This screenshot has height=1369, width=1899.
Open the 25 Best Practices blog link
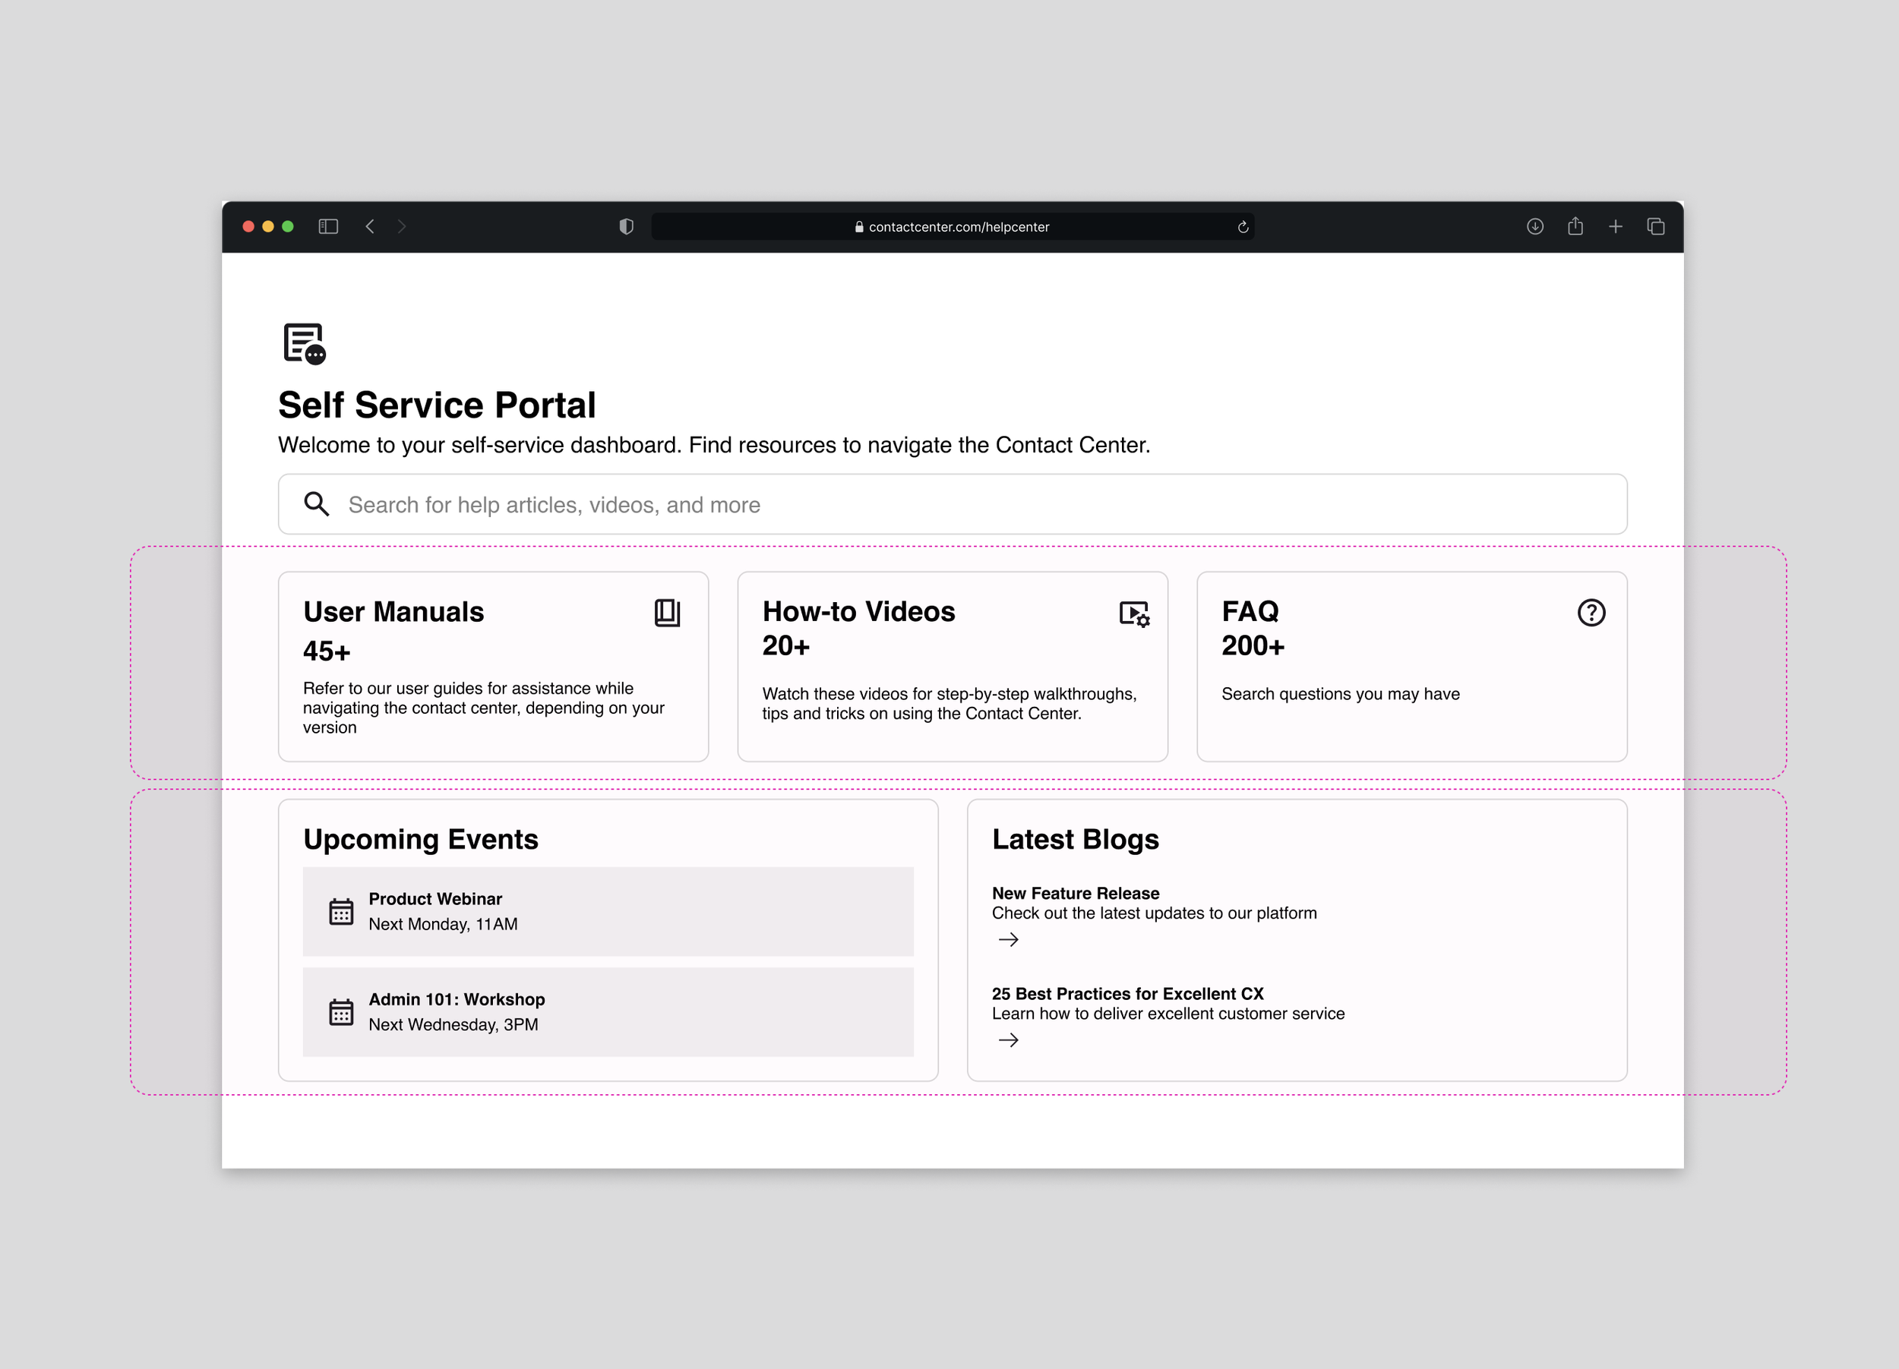(x=1127, y=993)
